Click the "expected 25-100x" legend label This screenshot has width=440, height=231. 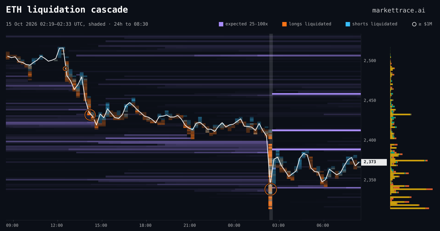point(246,24)
